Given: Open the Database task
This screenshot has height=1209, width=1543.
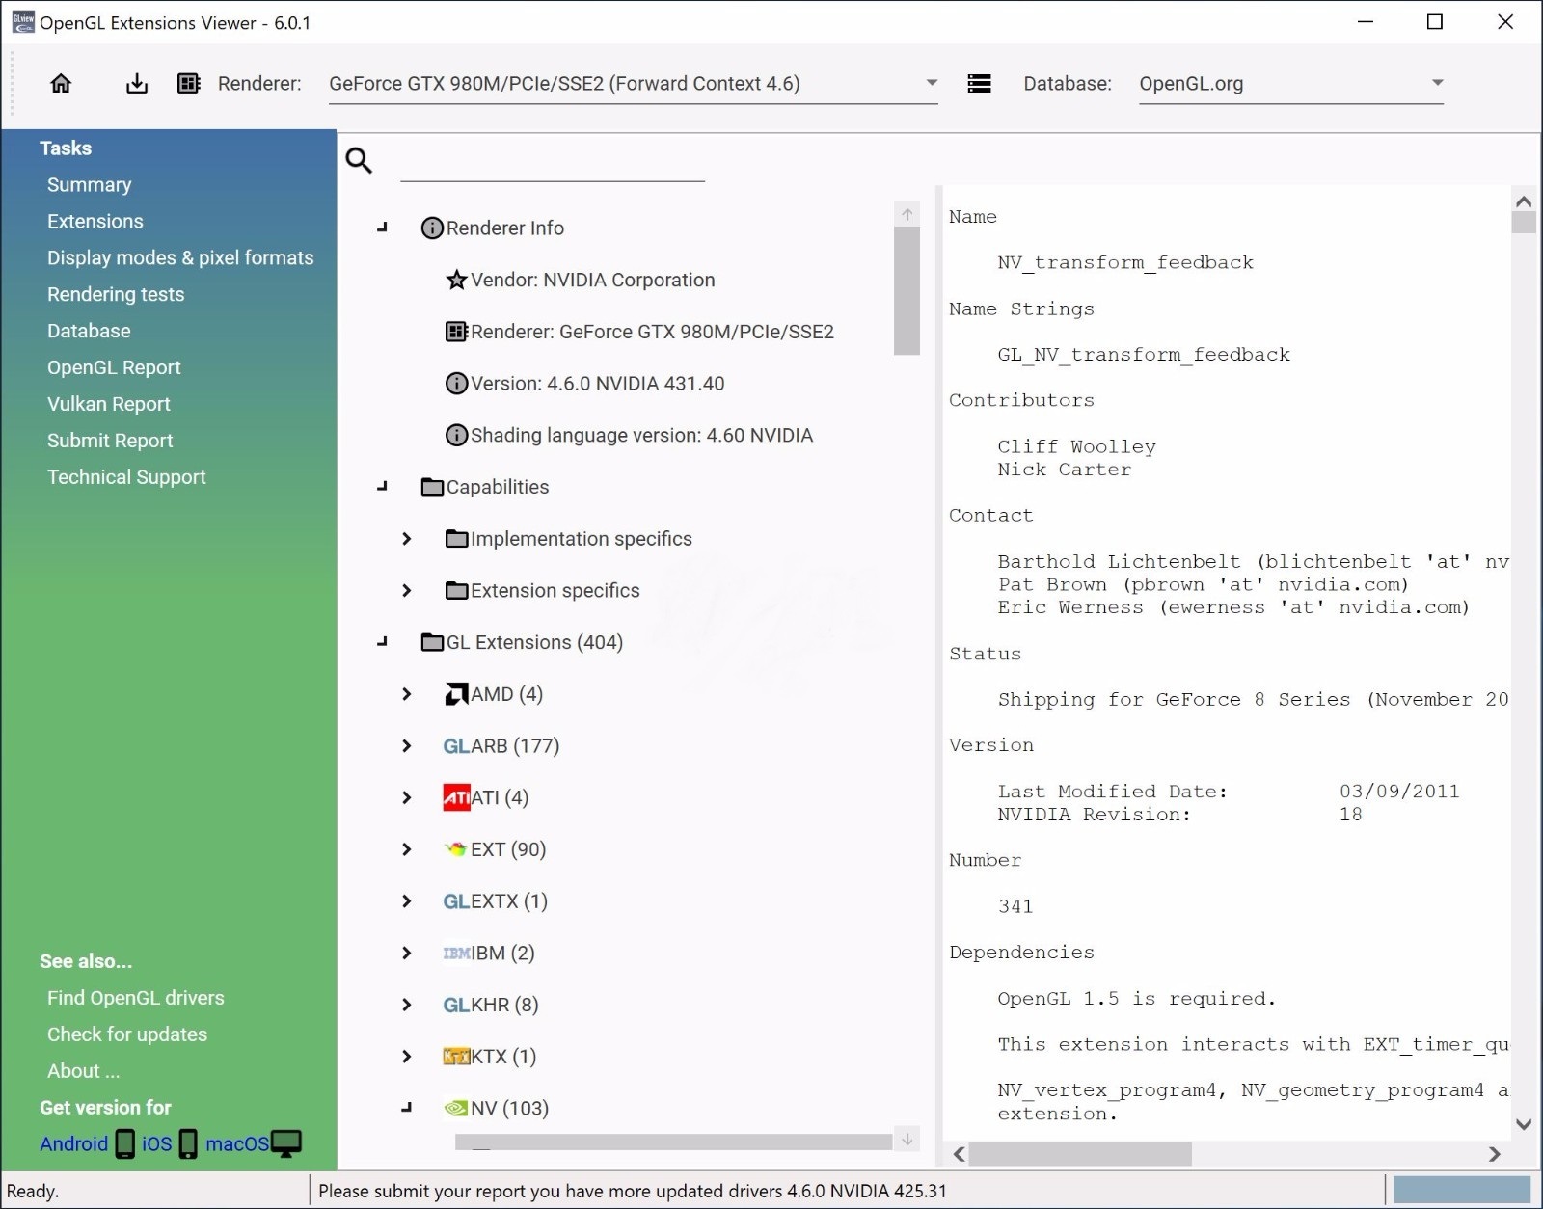Looking at the screenshot, I should point(89,332).
